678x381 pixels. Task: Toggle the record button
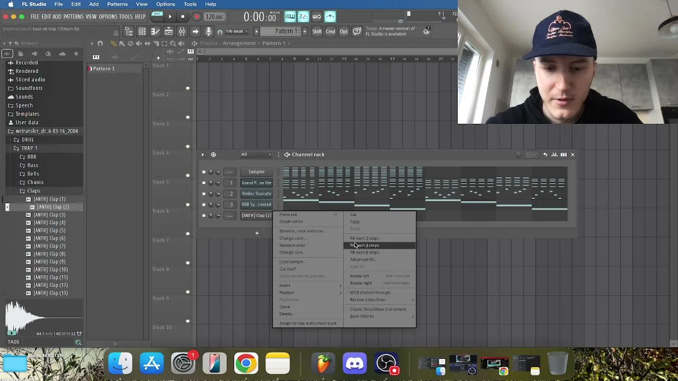pos(197,17)
